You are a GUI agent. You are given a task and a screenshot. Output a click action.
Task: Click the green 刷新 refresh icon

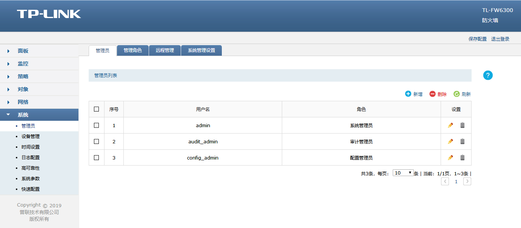tap(456, 94)
